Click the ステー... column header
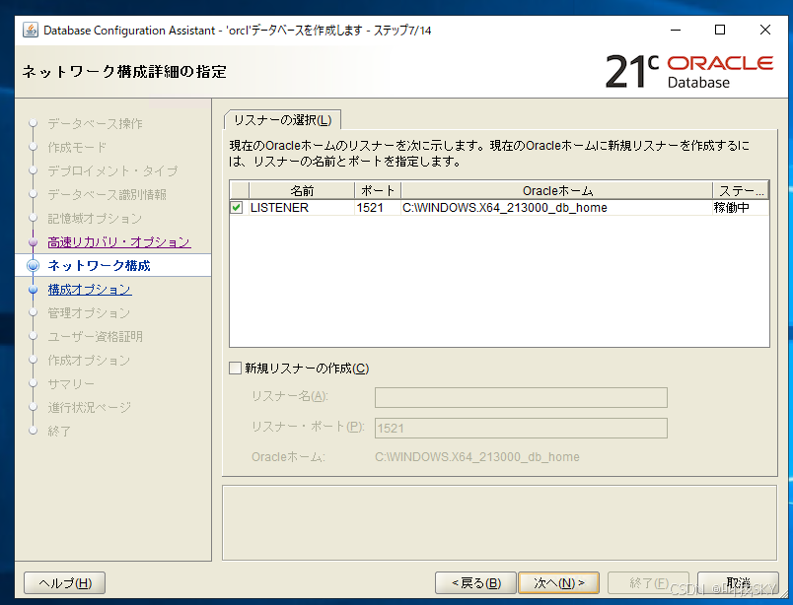 pyautogui.click(x=741, y=190)
